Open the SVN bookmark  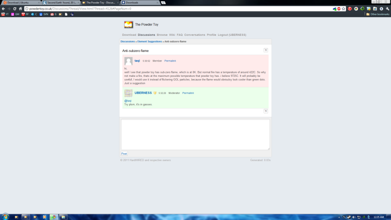click(44, 14)
